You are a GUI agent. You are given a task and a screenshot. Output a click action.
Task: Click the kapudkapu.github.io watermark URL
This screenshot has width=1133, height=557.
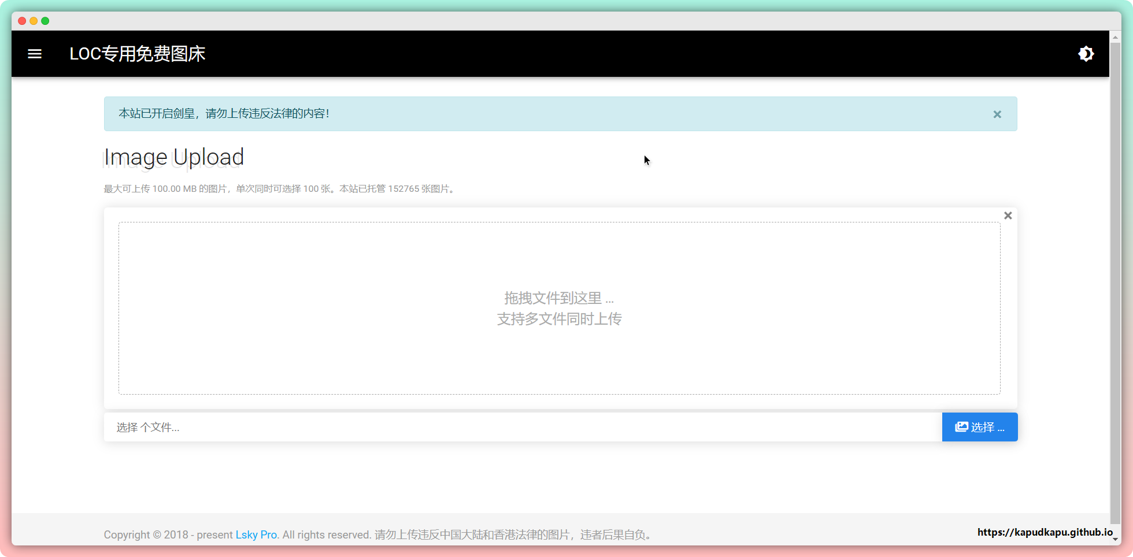pyautogui.click(x=1045, y=532)
